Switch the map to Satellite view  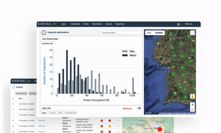159,33
